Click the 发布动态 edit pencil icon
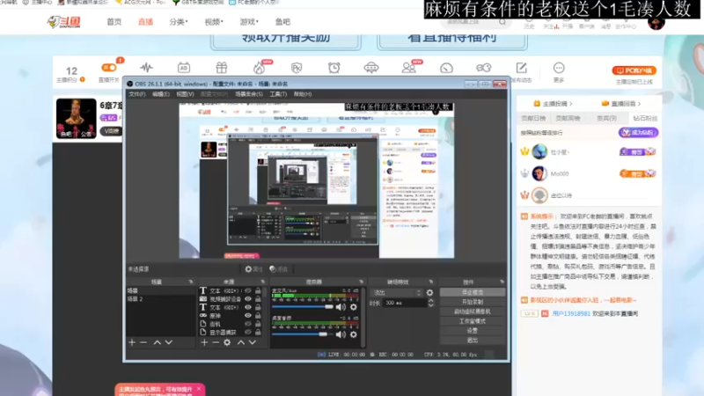Screen dimensions: 704x396 pos(521,68)
